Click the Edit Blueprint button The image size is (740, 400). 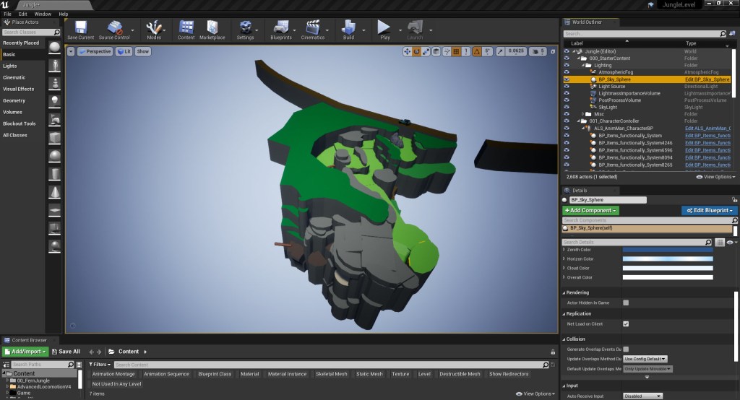709,210
